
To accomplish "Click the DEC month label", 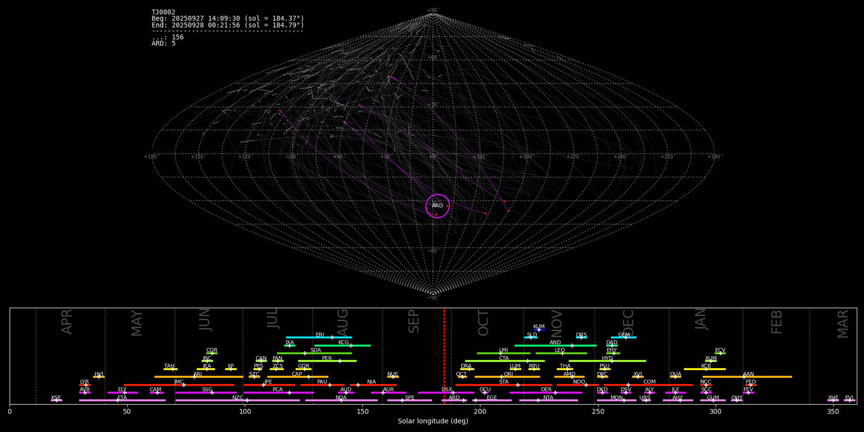I will point(628,323).
